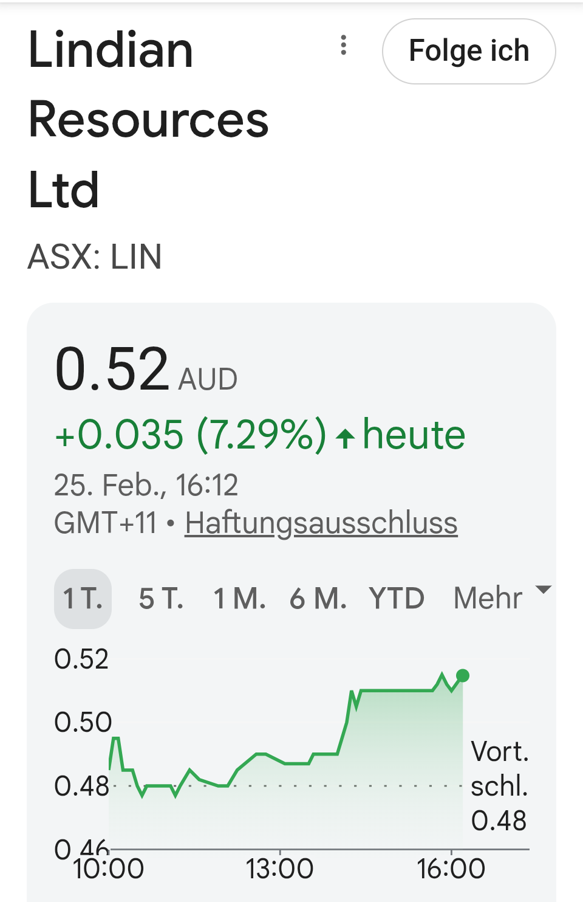Click the dropdown arrow next to Mehr
The width and height of the screenshot is (583, 902).
tap(543, 590)
